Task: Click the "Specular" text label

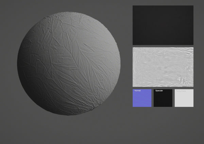Action: coord(159,91)
